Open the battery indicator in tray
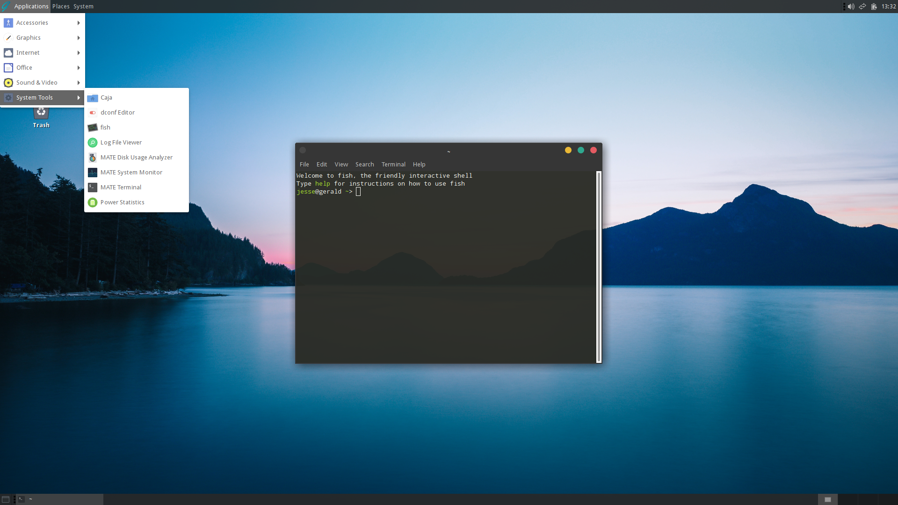Viewport: 898px width, 505px height. pyautogui.click(x=874, y=7)
